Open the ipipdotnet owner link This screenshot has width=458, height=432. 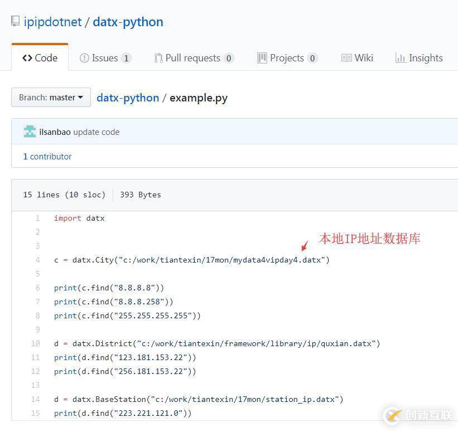52,22
